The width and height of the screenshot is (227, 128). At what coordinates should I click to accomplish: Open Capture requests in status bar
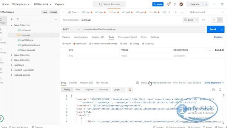tap(176, 127)
